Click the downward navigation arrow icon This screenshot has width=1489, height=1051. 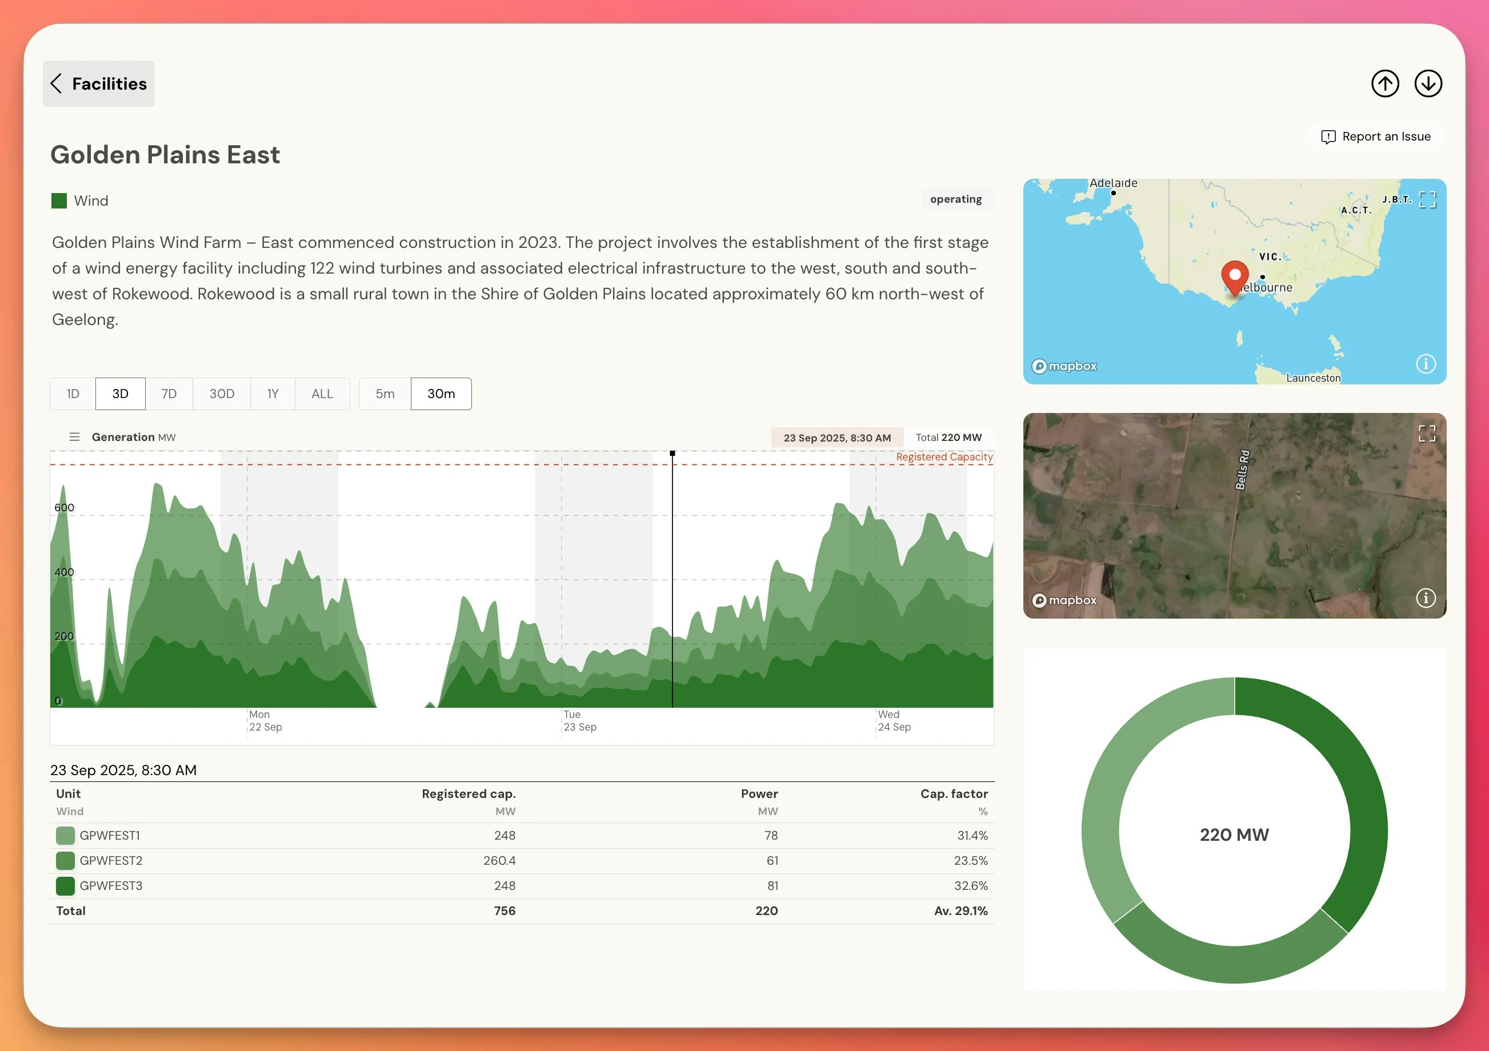pos(1428,83)
